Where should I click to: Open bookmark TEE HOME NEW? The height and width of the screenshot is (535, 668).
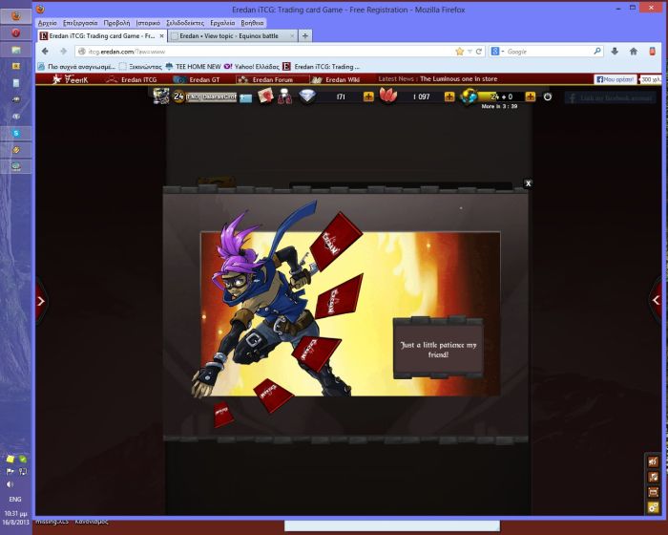tap(193, 67)
